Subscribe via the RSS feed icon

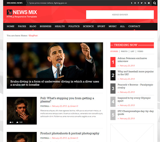pyautogui.click(x=145, y=3)
